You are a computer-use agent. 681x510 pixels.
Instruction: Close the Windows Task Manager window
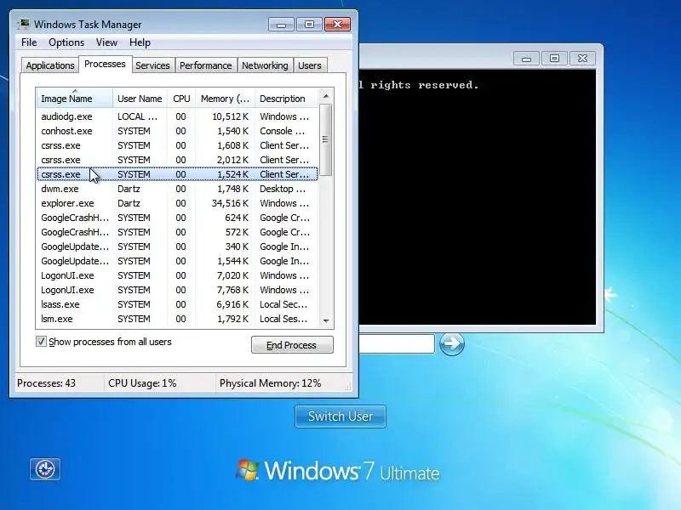pos(337,25)
